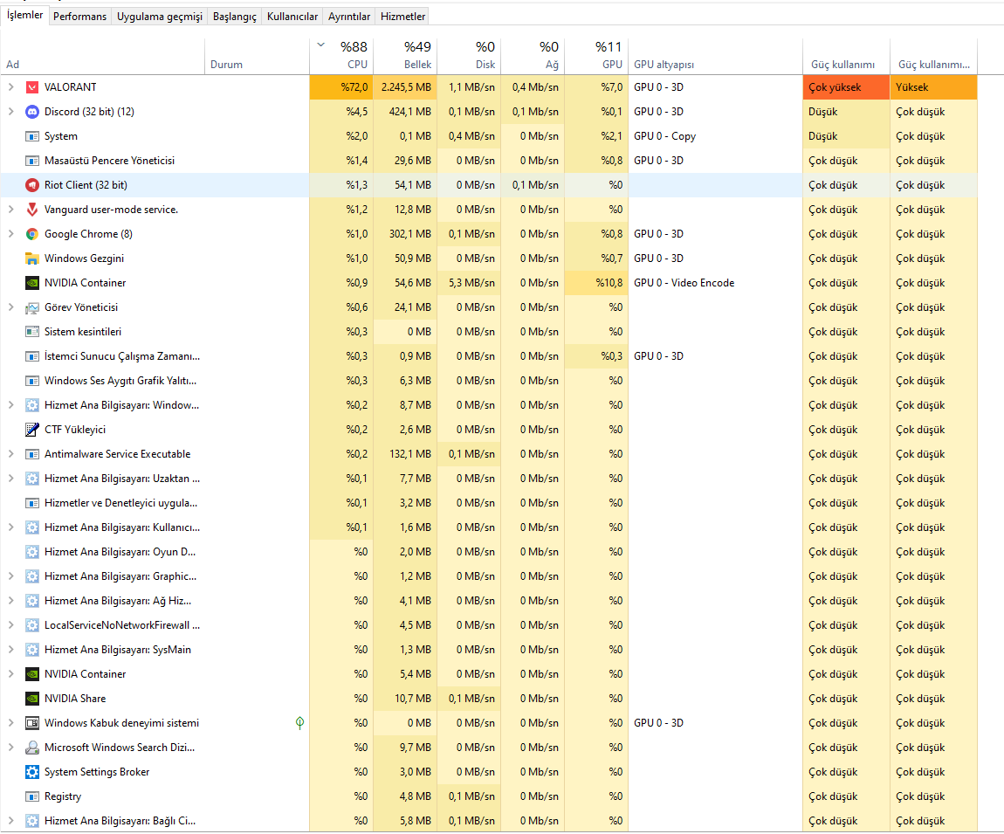Select the System Settings Broker gear icon
This screenshot has height=834, width=1004.
coord(32,772)
